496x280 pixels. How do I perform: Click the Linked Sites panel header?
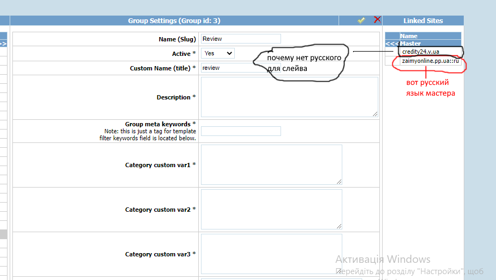pyautogui.click(x=423, y=20)
